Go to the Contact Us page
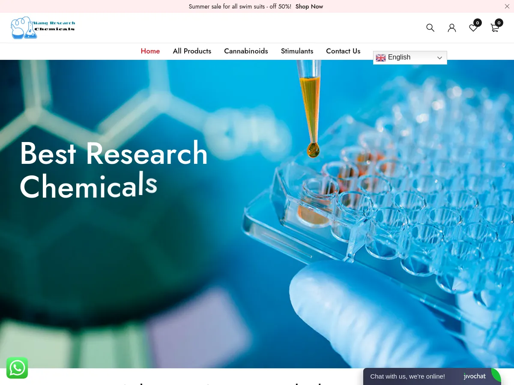Screen dimensions: 514x385 [343, 51]
